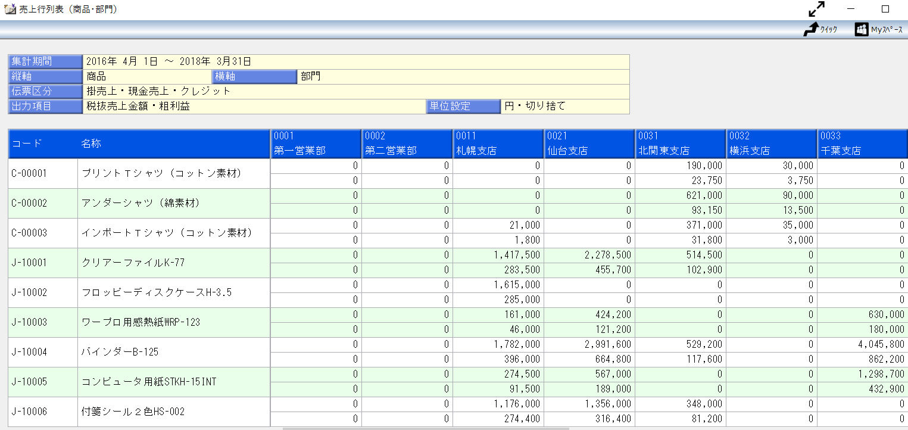908x430 pixels.
Task: Click product name インポートTシャツ（コットン素材）
Action: click(x=167, y=233)
